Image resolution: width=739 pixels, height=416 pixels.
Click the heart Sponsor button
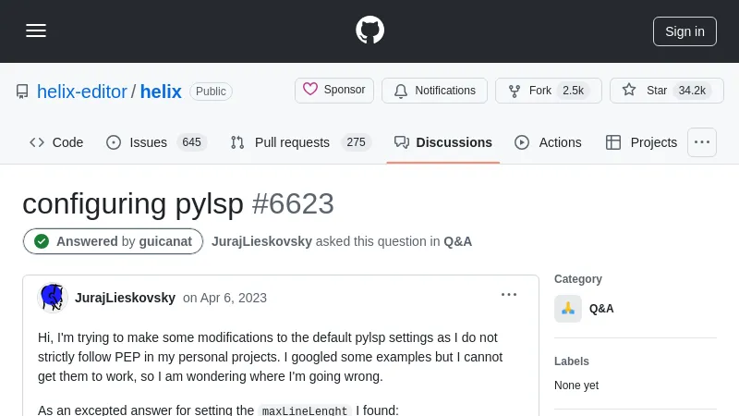point(334,91)
